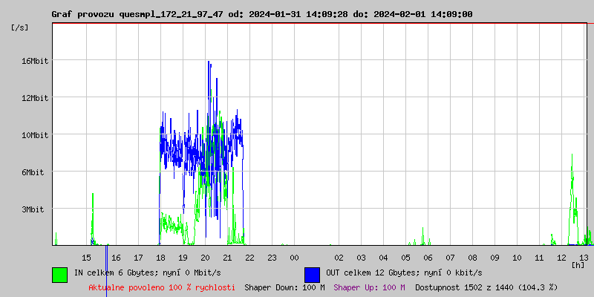
Task: Click the 'Dostupnost 1502 z 1440' text
Action: click(486, 287)
